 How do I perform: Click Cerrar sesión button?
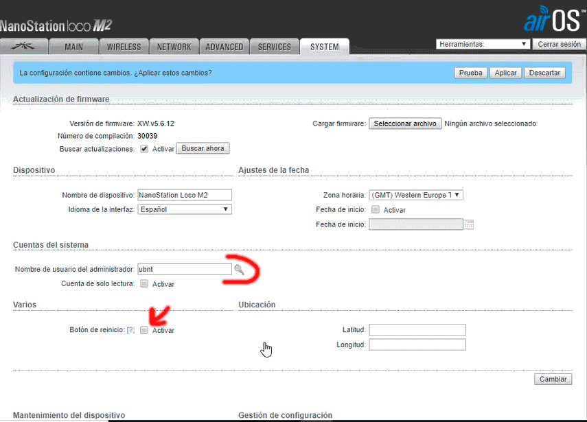[559, 44]
